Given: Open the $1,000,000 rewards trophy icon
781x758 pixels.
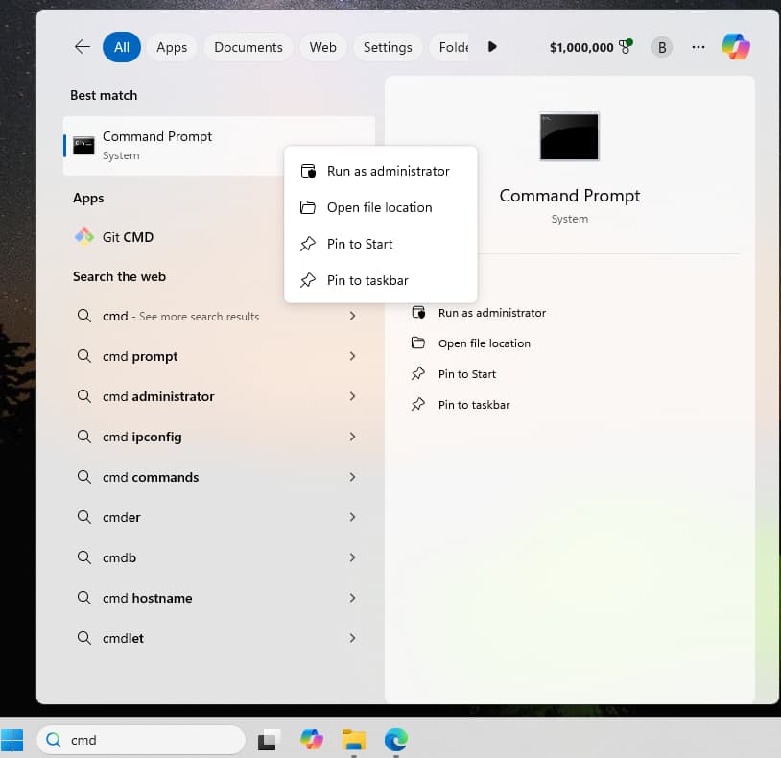Looking at the screenshot, I should pyautogui.click(x=626, y=46).
